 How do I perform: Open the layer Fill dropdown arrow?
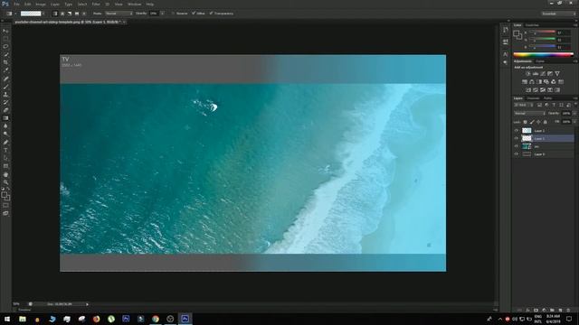click(x=574, y=122)
